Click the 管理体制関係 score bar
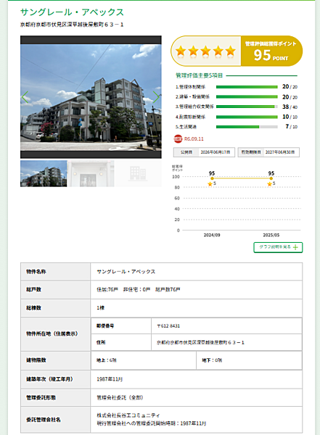The width and height of the screenshot is (320, 435). click(x=247, y=87)
